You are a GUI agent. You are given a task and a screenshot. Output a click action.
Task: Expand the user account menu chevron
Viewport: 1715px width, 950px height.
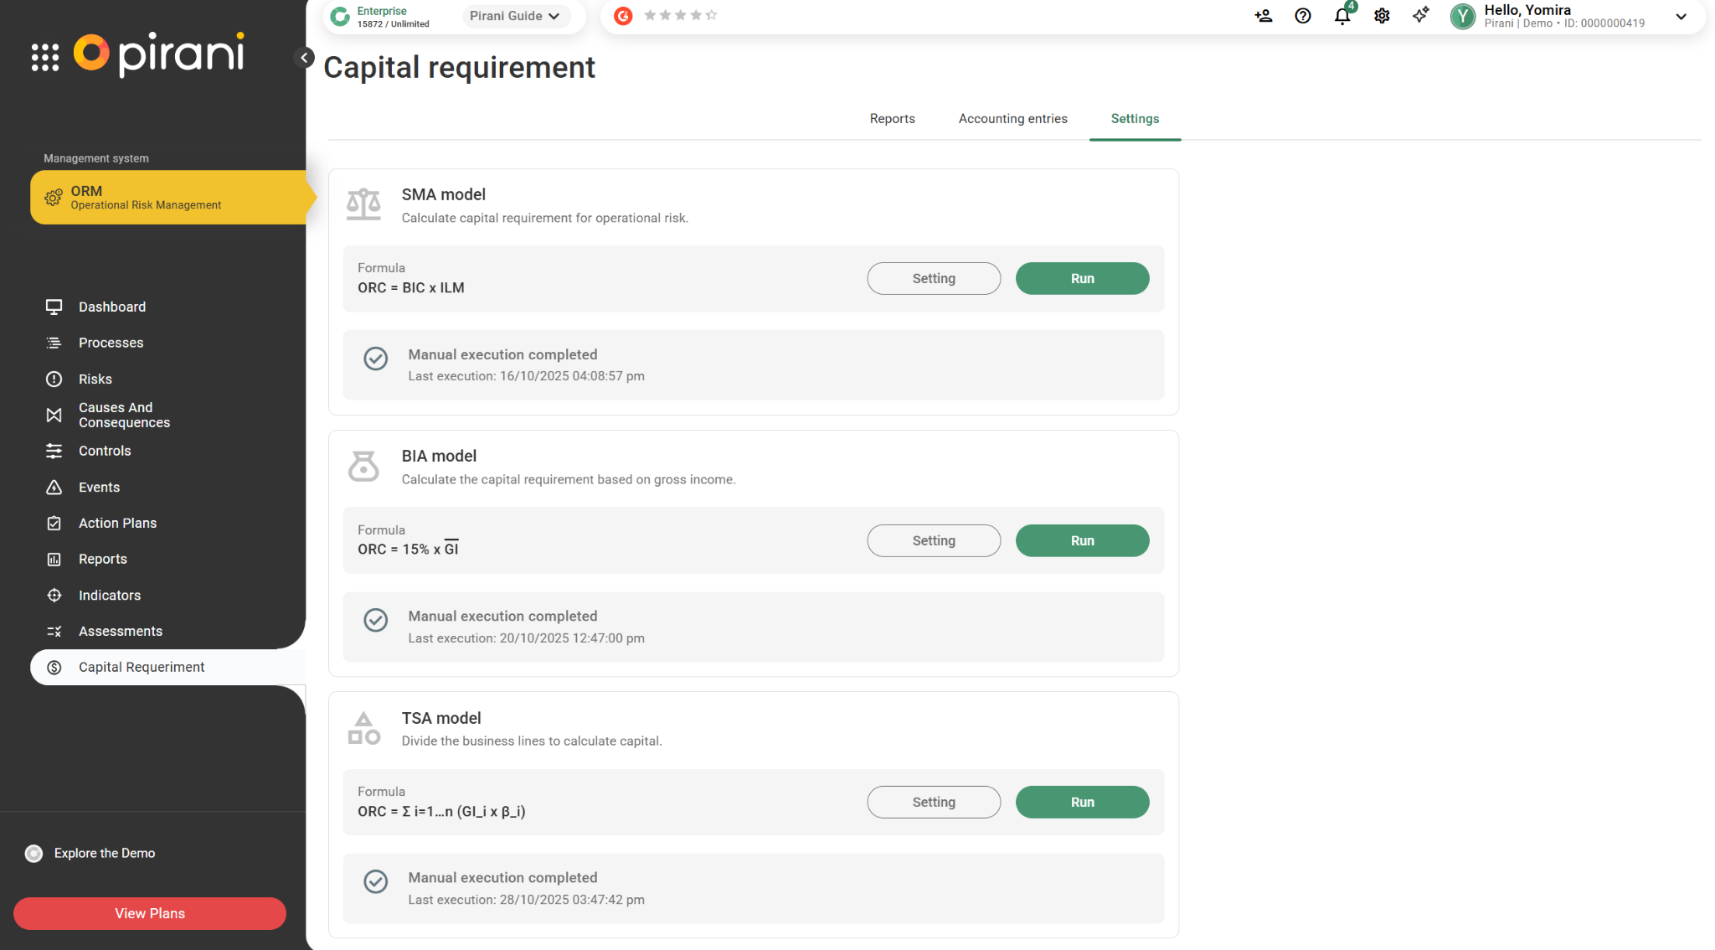[x=1681, y=17]
